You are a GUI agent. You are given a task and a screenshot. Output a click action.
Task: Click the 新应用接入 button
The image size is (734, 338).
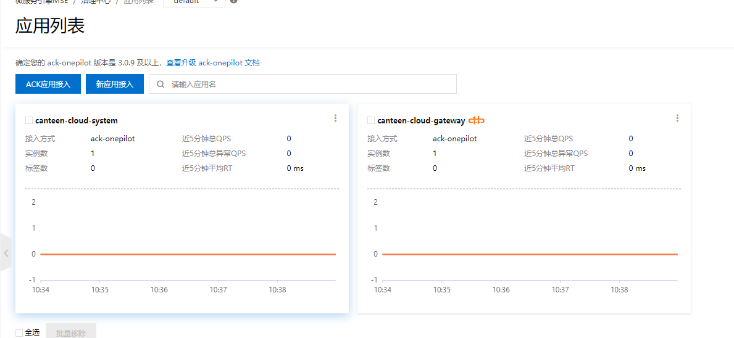coord(114,84)
